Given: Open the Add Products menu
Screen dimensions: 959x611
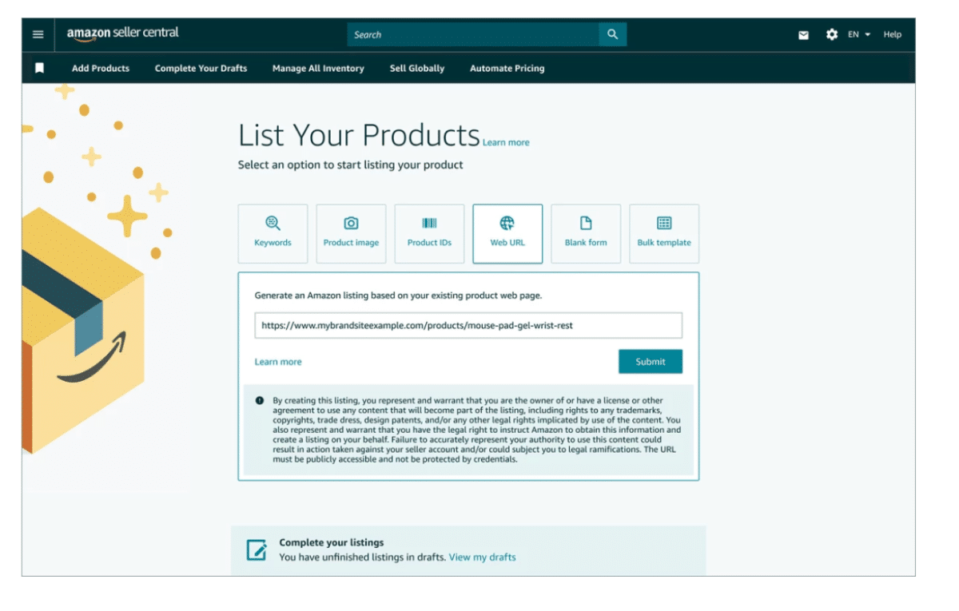Looking at the screenshot, I should (101, 69).
